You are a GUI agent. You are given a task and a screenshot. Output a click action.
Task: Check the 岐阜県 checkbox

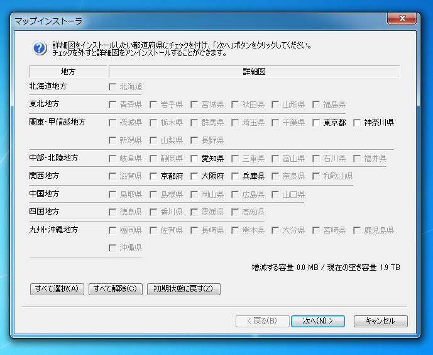click(112, 159)
